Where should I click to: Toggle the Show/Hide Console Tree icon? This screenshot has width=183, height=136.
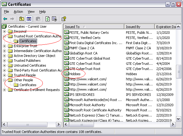tap(29, 19)
